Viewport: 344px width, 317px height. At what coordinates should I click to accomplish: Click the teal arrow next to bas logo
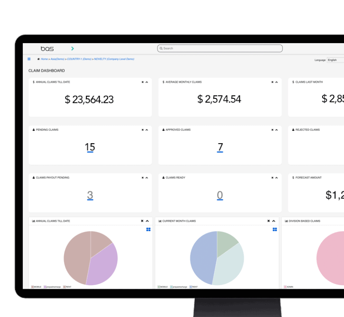pos(73,48)
